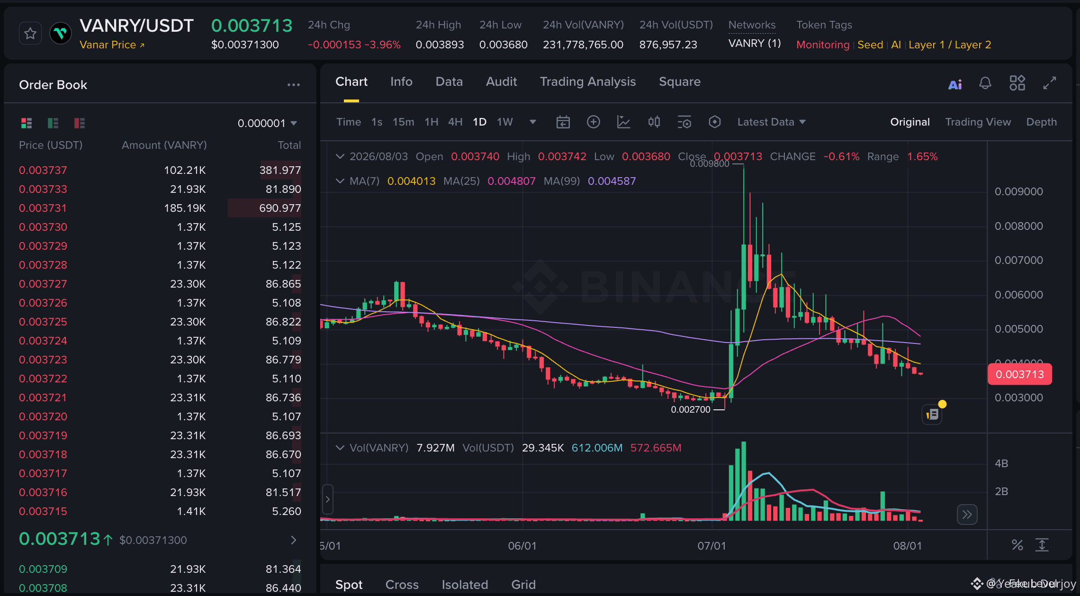
Task: Select the 1H chart interval
Action: click(432, 122)
